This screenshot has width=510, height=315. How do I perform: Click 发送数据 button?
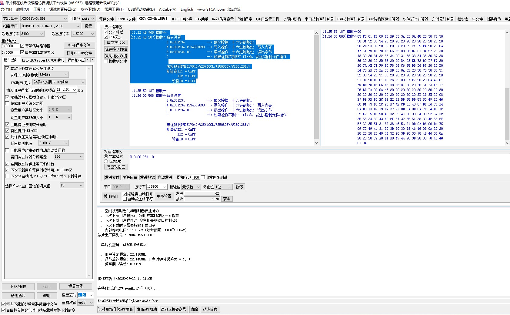point(147,177)
